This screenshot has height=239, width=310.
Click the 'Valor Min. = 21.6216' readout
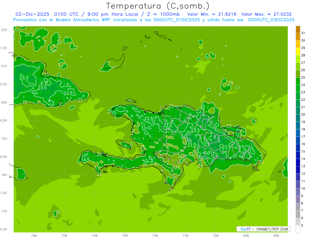click(212, 14)
